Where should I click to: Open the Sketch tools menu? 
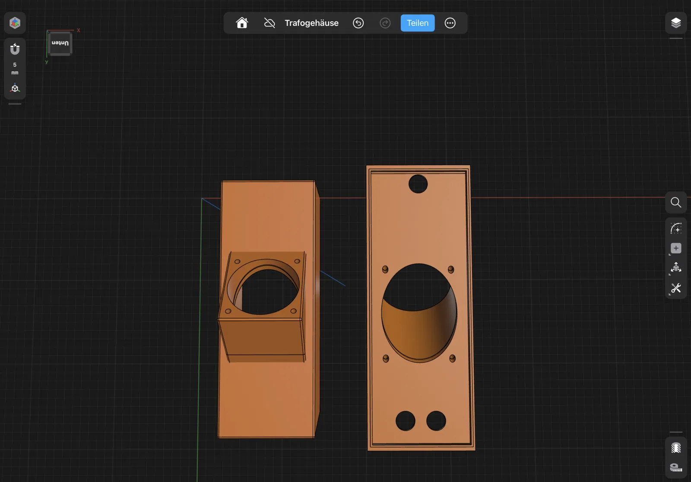[676, 228]
